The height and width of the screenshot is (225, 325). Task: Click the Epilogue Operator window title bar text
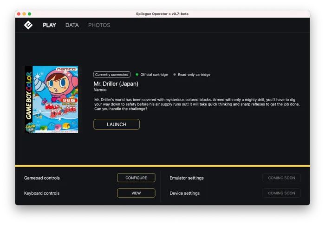tap(162, 14)
